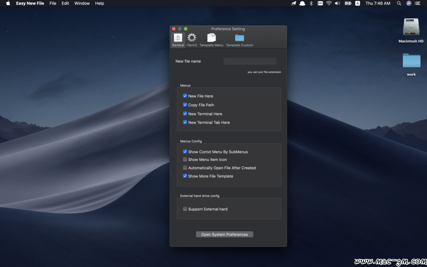Image resolution: width=427 pixels, height=267 pixels.
Task: Click the volume icon in menu bar
Action: (337, 3)
